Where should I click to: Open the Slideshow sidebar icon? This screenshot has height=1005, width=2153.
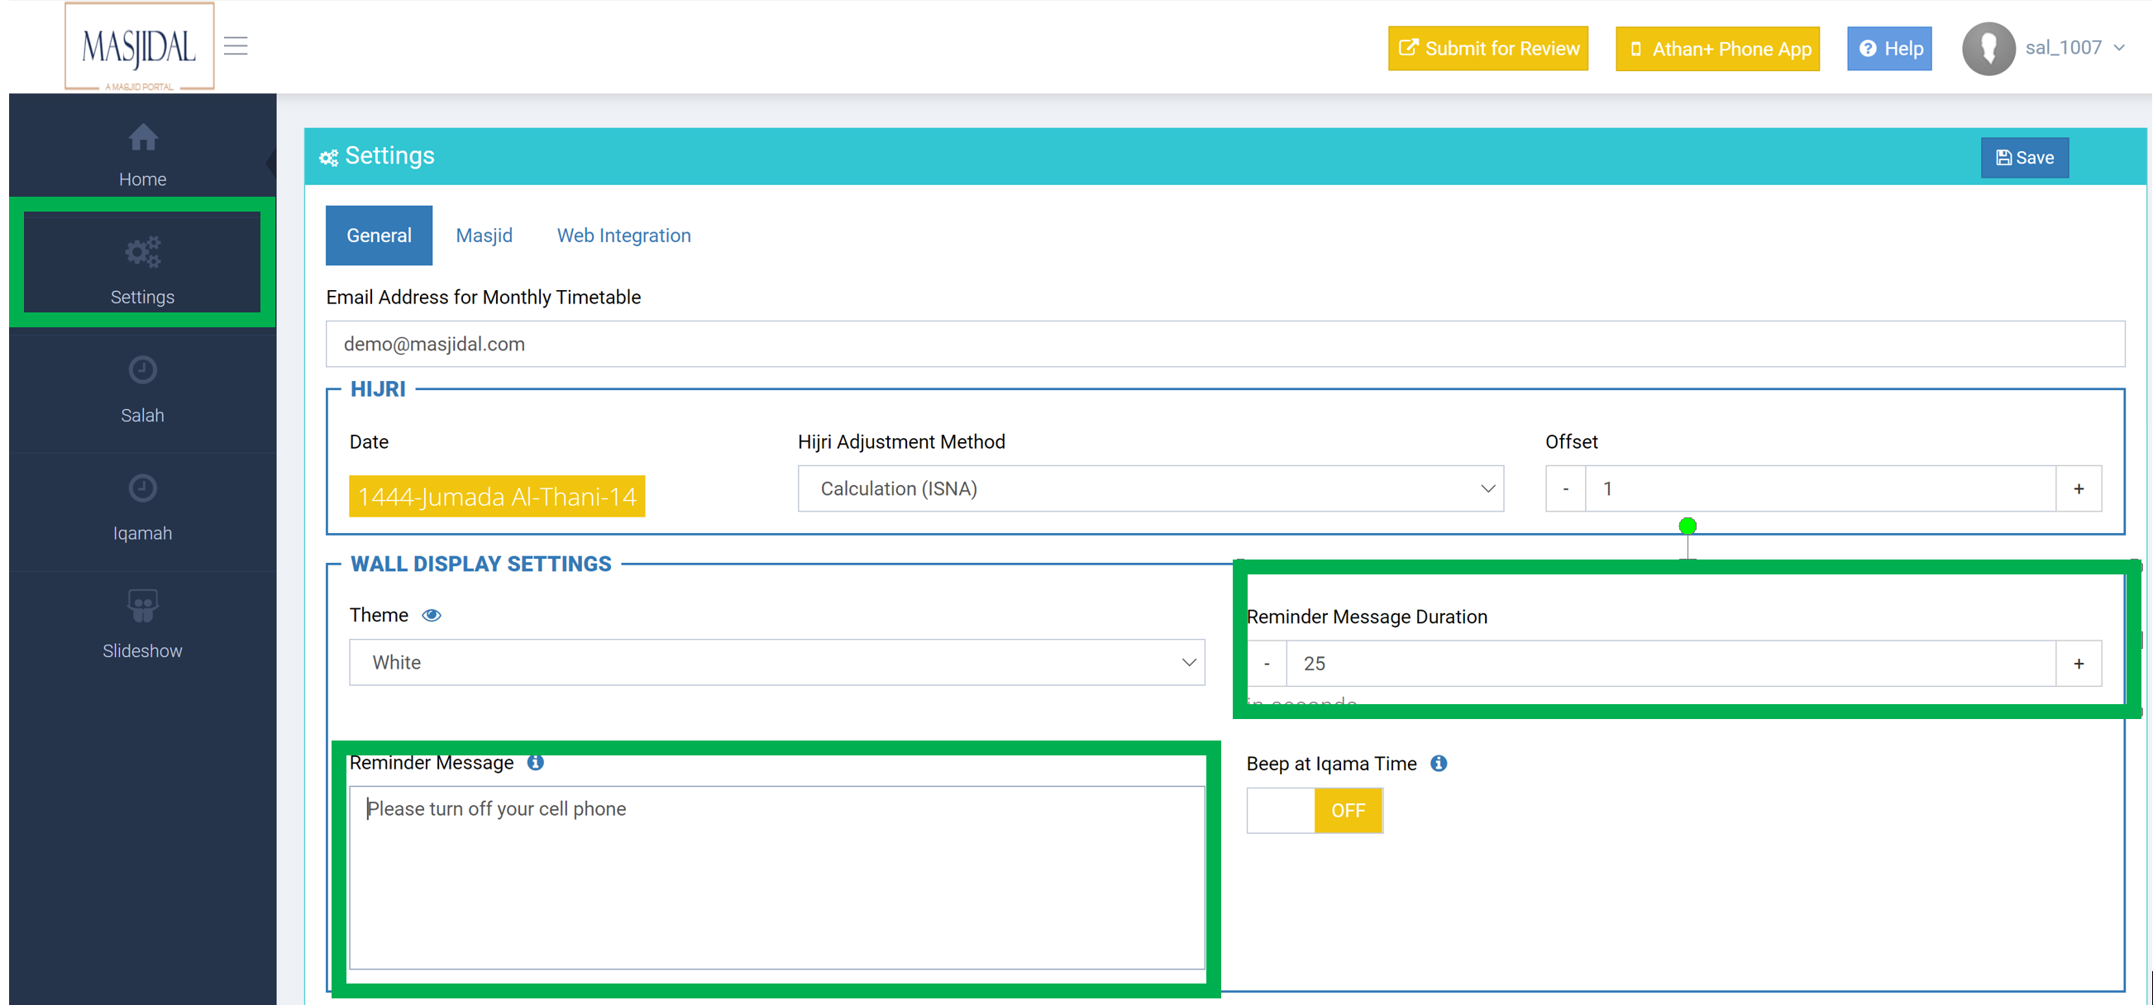pyautogui.click(x=143, y=607)
